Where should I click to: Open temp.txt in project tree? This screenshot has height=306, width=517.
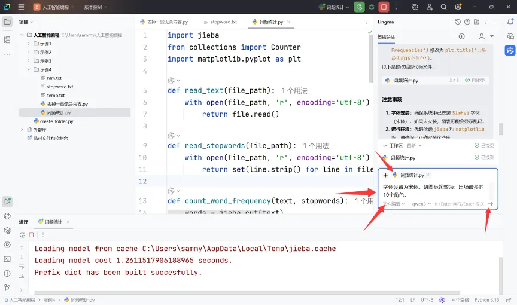[52, 95]
